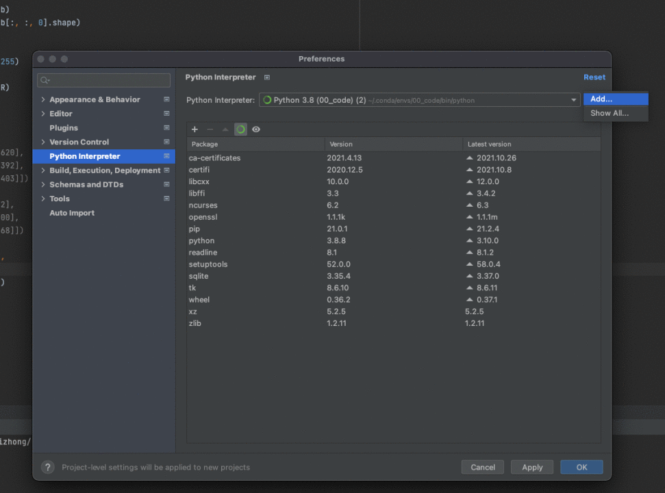This screenshot has height=493, width=665.
Task: Click the Cancel button
Action: point(483,467)
